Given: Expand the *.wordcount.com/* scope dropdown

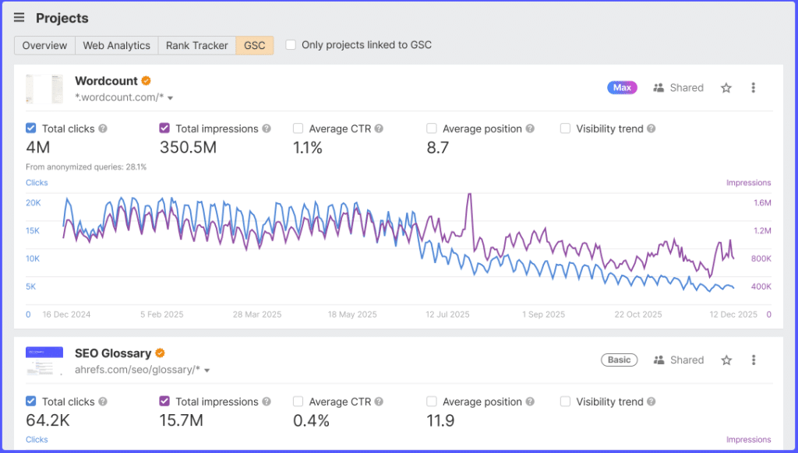Looking at the screenshot, I should pyautogui.click(x=170, y=98).
